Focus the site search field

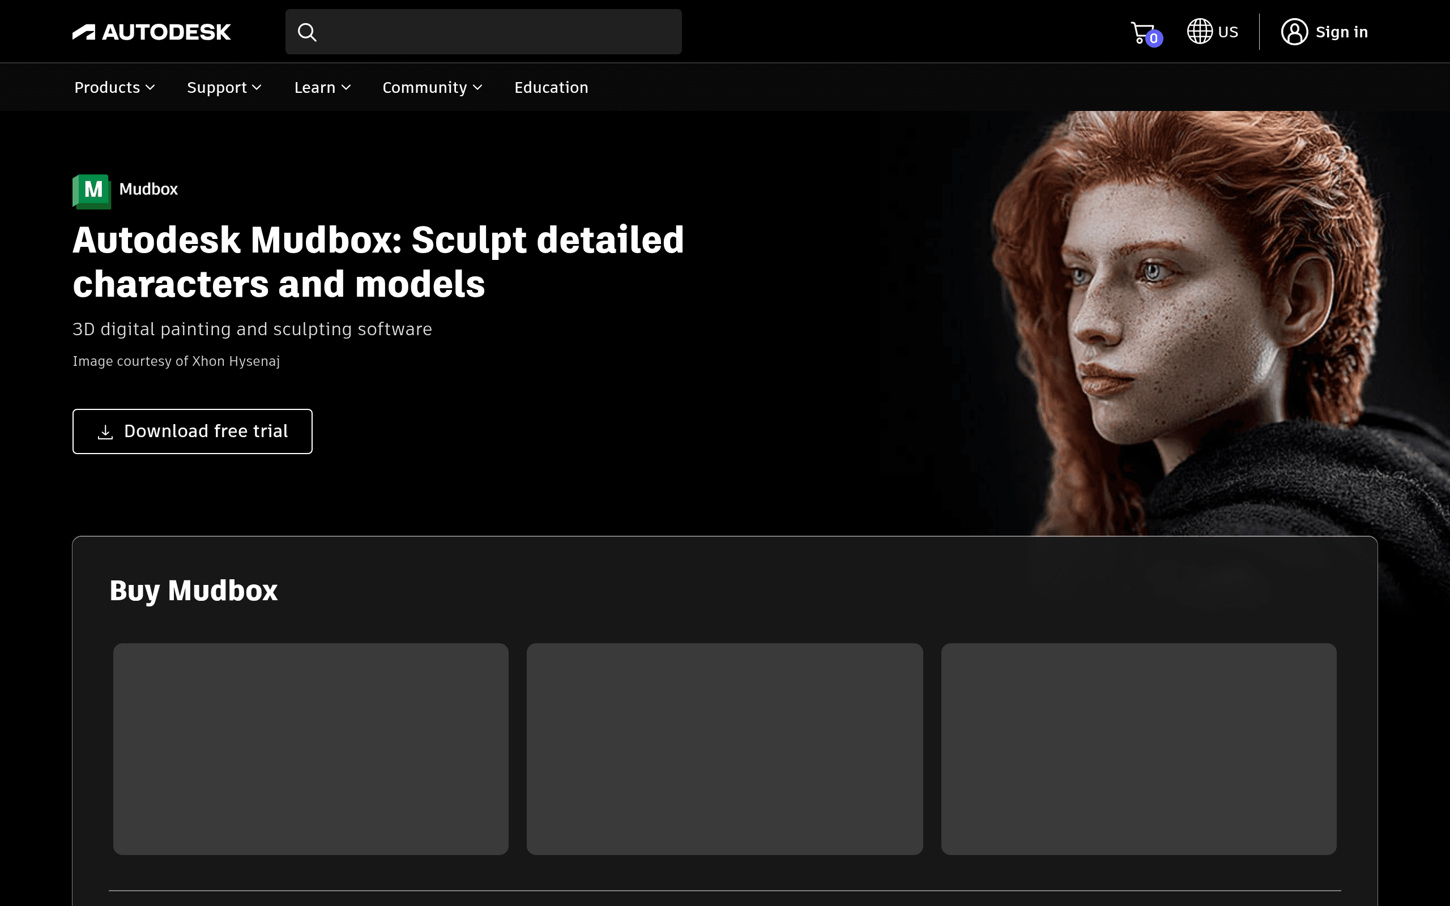click(x=483, y=32)
